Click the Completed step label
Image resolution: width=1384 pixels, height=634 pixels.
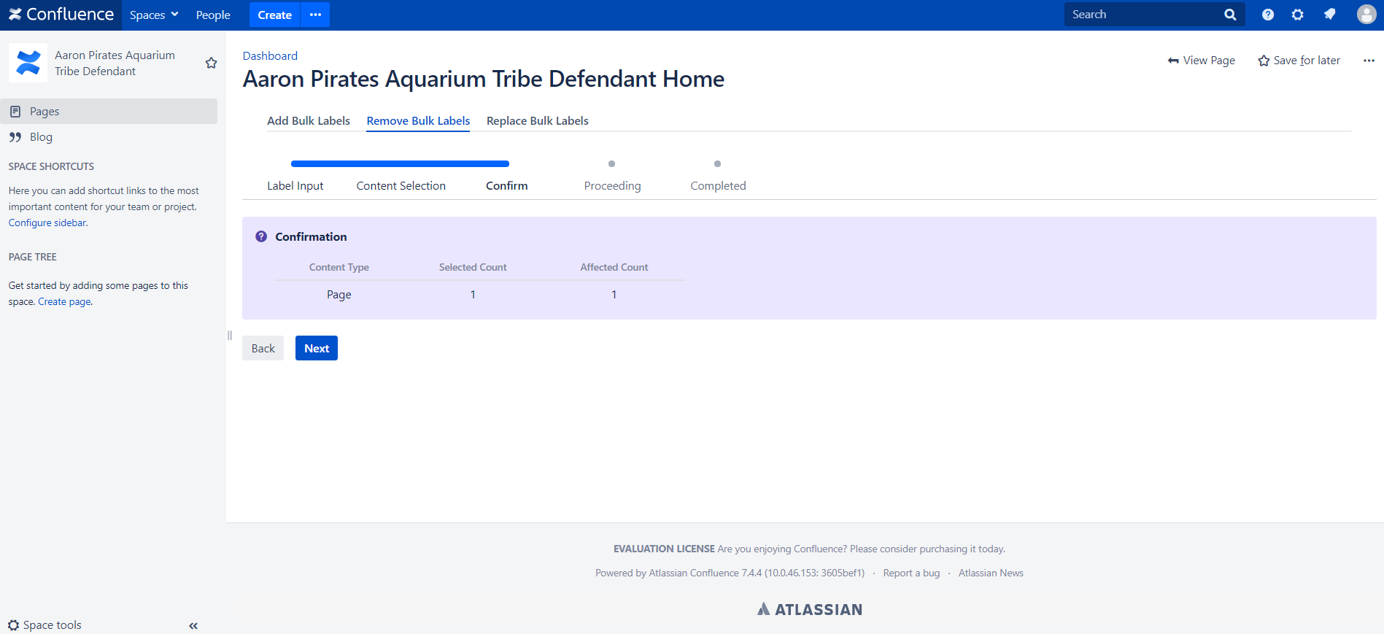coord(719,186)
